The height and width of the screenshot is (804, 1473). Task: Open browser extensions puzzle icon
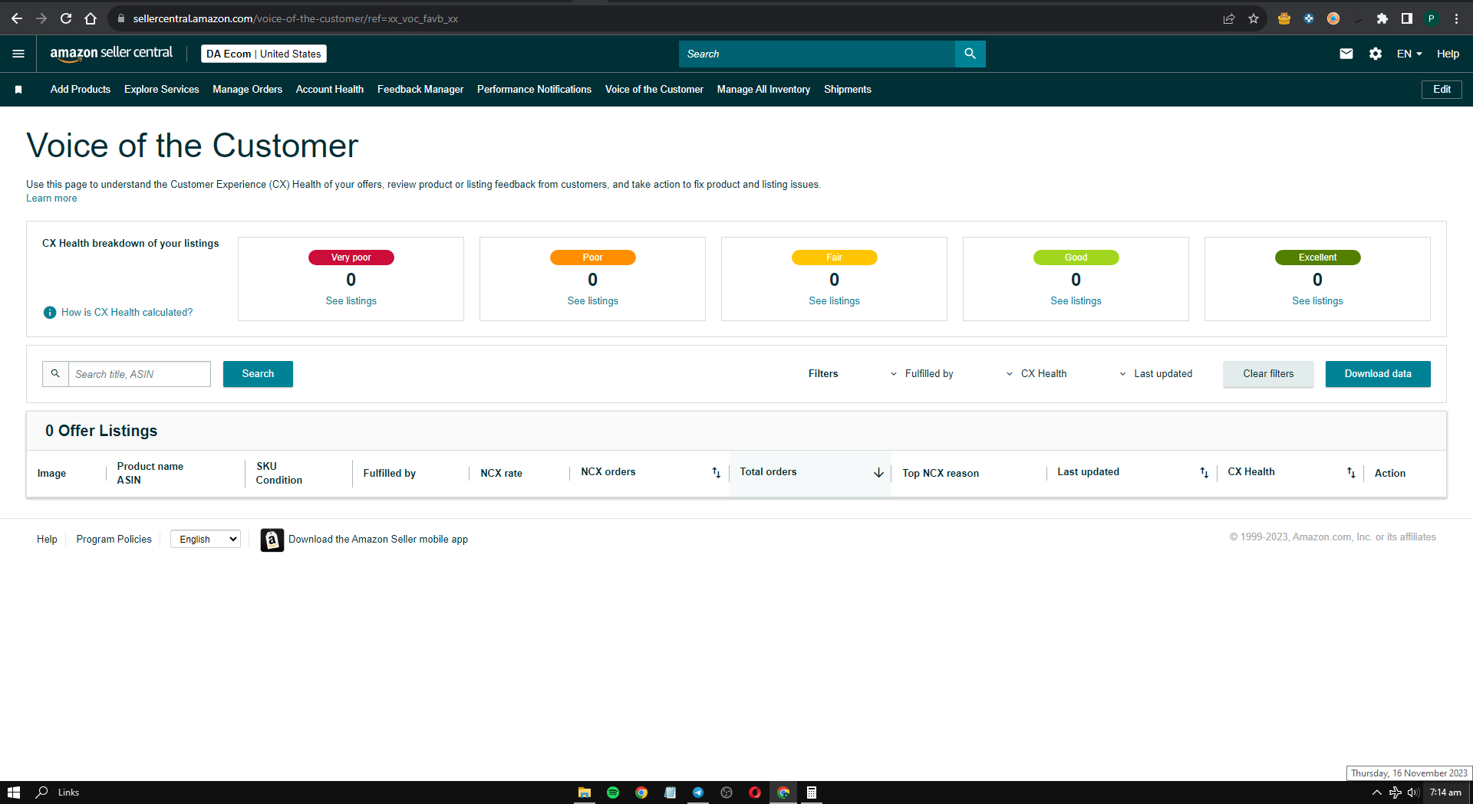pyautogui.click(x=1382, y=18)
